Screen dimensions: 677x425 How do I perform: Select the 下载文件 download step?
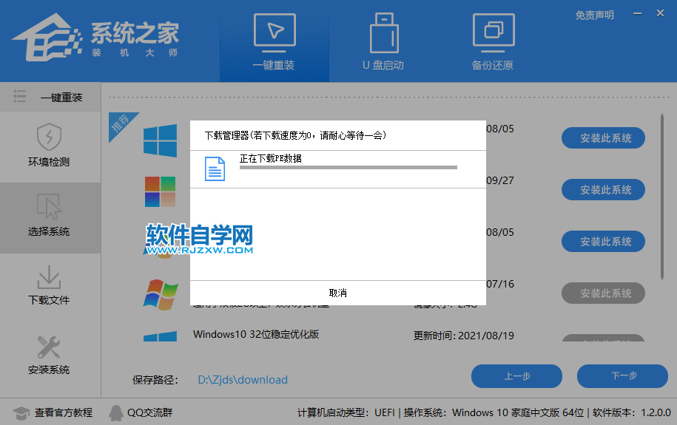(x=49, y=285)
